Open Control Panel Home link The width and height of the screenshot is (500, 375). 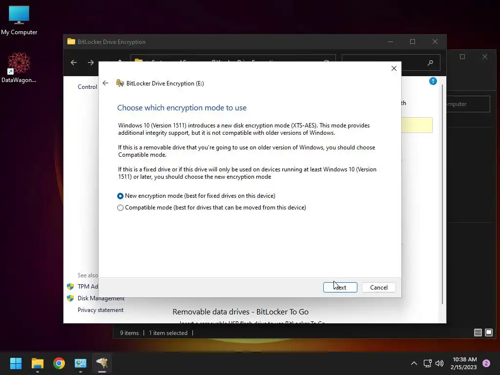[x=87, y=87]
